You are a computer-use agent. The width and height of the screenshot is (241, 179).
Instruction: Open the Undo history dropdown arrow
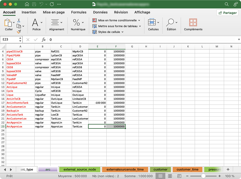pyautogui.click(x=46, y=4)
